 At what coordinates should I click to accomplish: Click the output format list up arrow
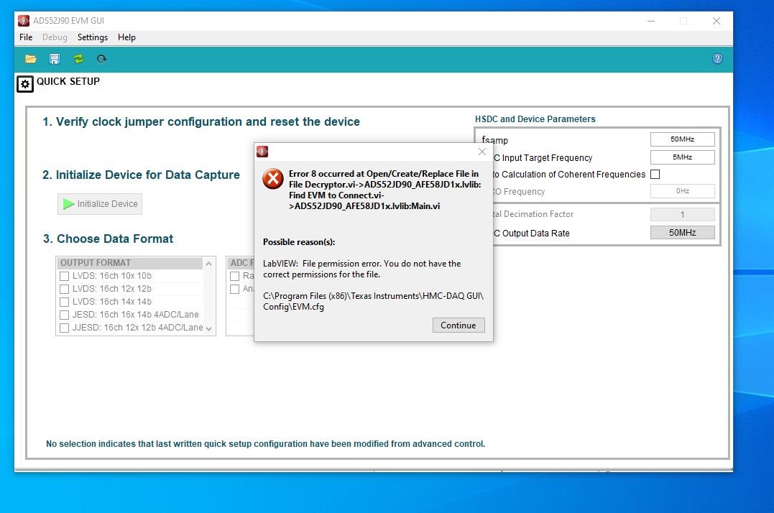click(x=209, y=264)
